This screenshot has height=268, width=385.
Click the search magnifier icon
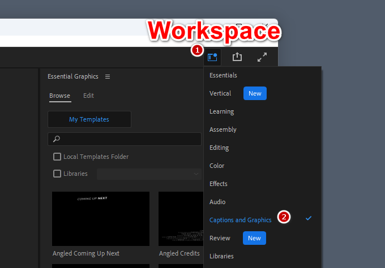tap(56, 139)
